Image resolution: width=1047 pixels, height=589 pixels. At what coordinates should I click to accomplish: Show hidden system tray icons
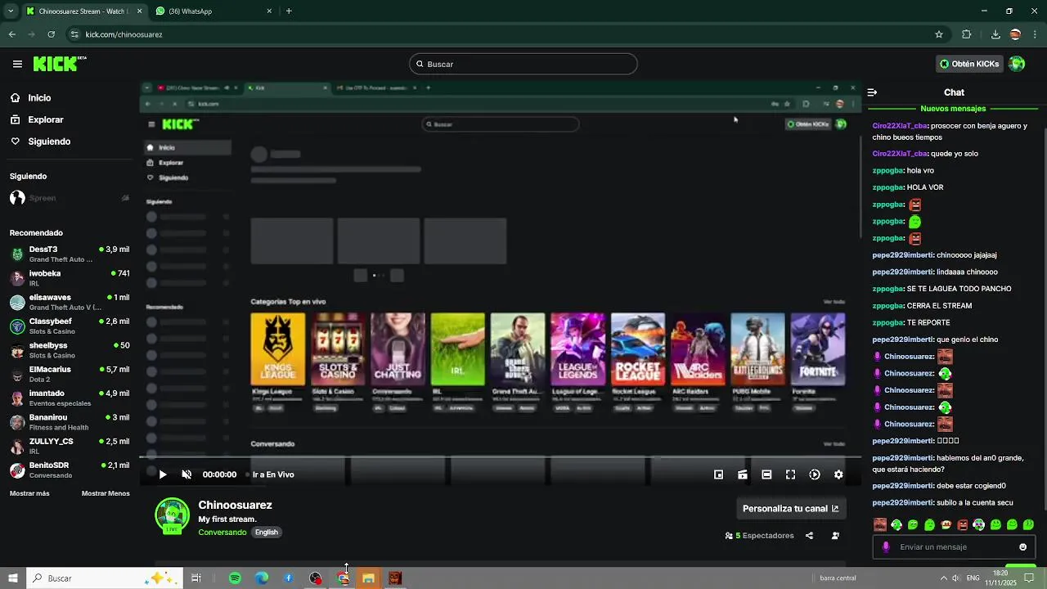click(x=943, y=578)
